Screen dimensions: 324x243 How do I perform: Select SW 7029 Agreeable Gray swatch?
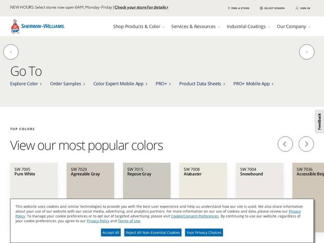pos(90,181)
